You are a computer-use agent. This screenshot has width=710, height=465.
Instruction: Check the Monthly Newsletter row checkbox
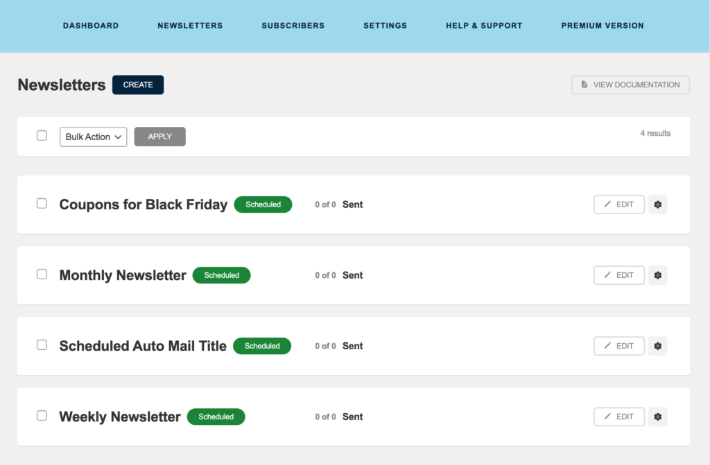point(42,274)
